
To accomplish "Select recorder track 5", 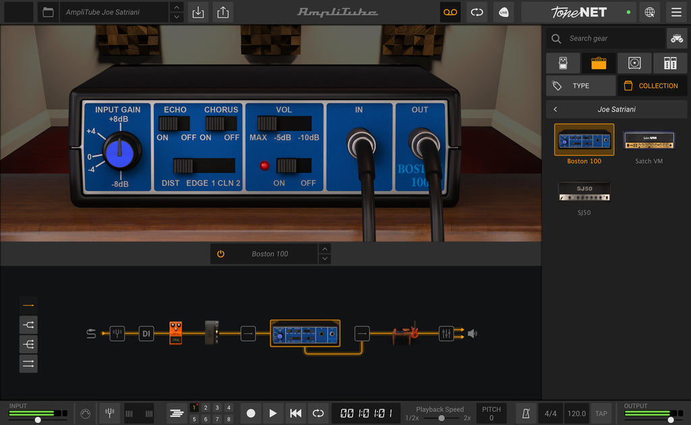I will 194,419.
